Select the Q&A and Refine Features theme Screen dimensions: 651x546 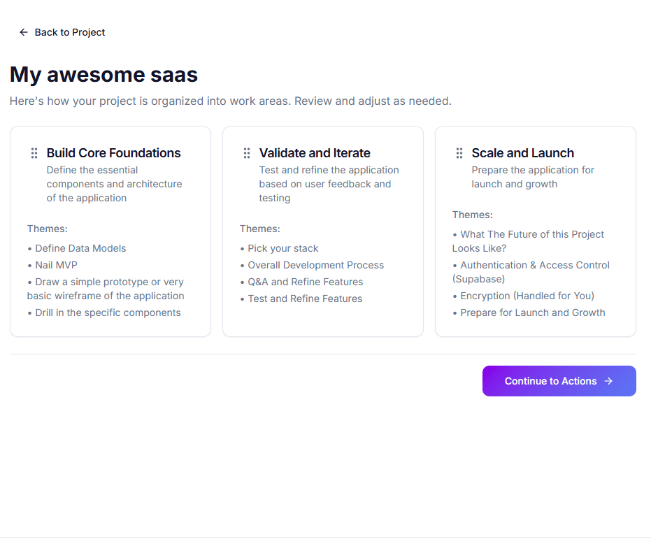[305, 282]
